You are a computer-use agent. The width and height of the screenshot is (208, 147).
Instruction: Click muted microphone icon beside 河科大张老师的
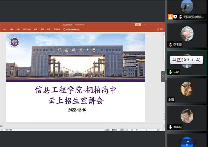pyautogui.click(x=180, y=17)
